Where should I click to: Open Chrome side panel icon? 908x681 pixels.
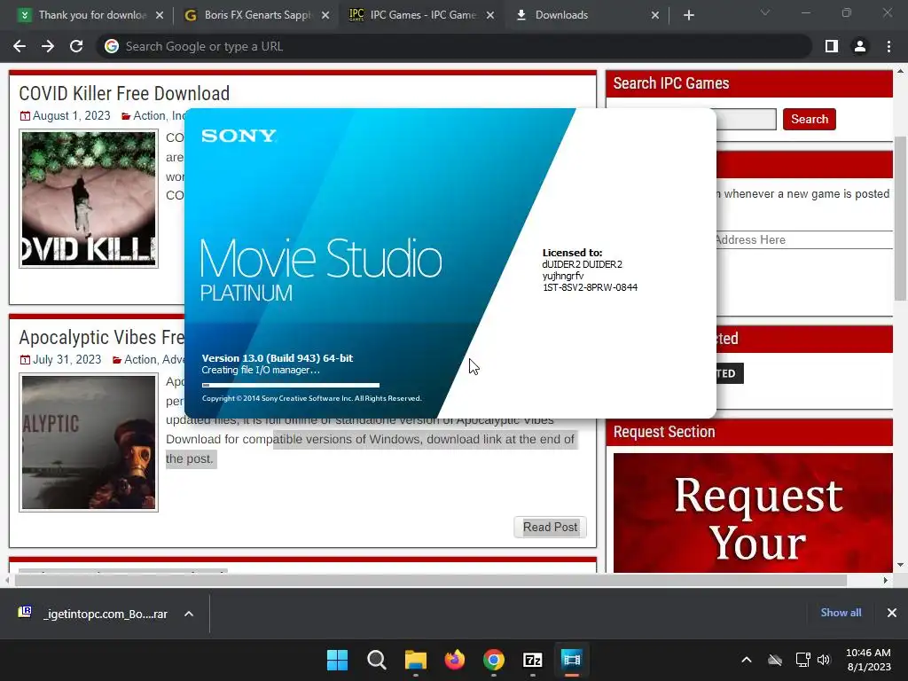point(832,46)
